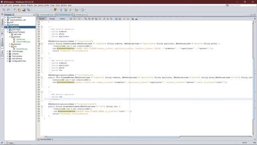Click the red Start Macro Recording icon
The height and width of the screenshot is (145, 257).
[x=124, y=19]
